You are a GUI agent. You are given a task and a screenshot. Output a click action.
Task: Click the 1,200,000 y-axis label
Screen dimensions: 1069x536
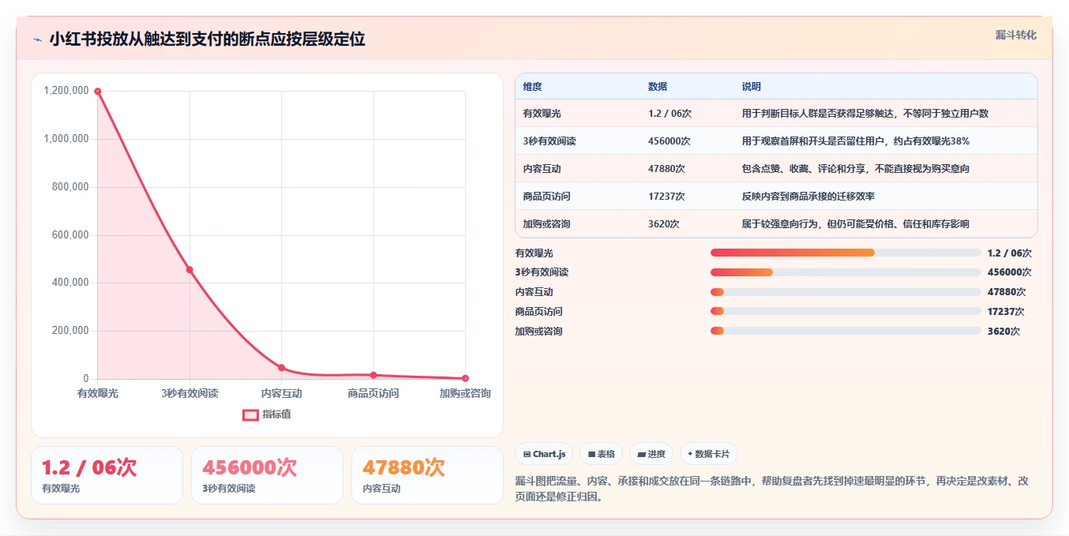click(66, 92)
